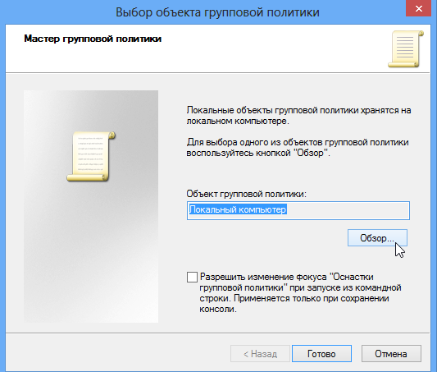437x372 pixels.
Task: Click the 'Разрешить изменение фокуса' checkbox label text
Action: click(x=300, y=292)
